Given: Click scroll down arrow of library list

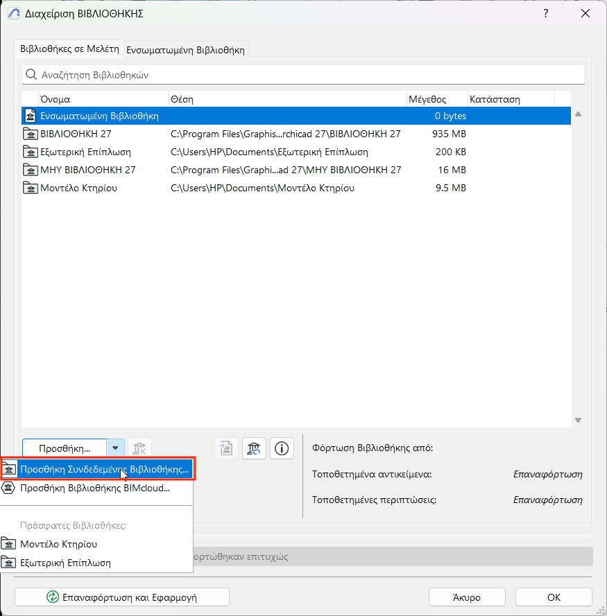Looking at the screenshot, I should coord(579,421).
